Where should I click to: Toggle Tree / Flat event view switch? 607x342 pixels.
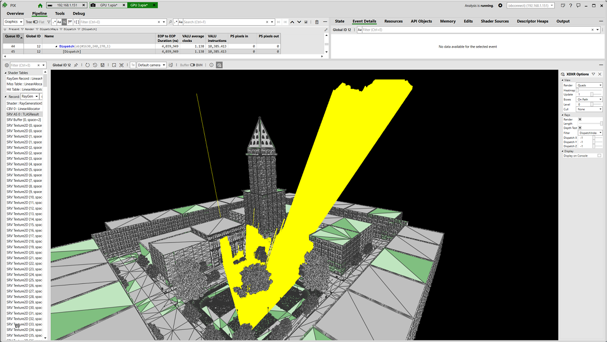coord(36,22)
